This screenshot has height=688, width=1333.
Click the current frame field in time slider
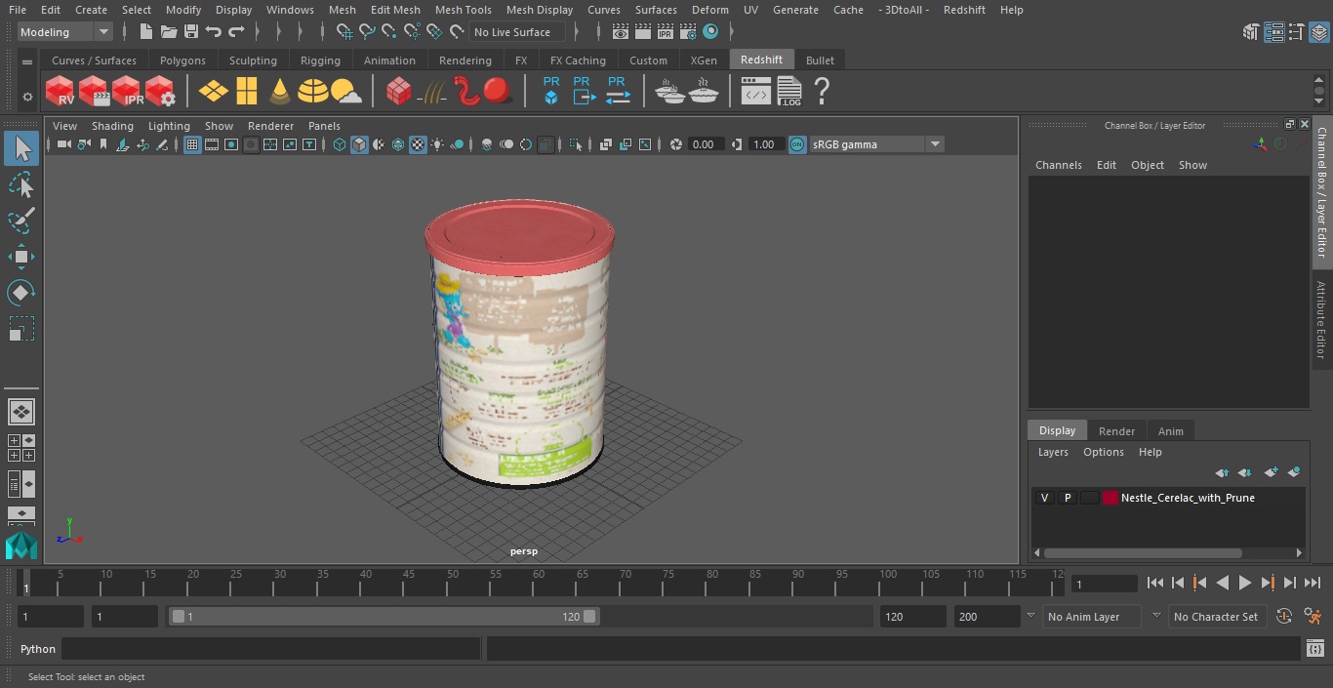point(1104,585)
